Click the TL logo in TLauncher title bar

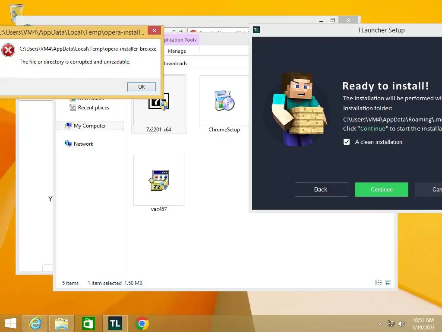256,30
